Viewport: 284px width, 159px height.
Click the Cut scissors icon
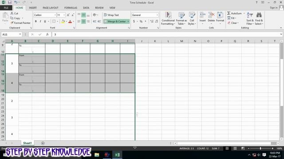click(12, 13)
